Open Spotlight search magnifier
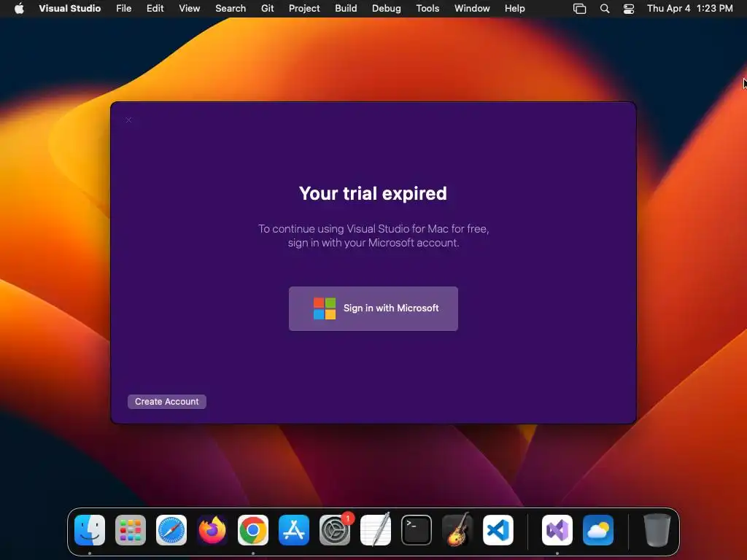Screen dimensions: 747x560 click(605, 9)
